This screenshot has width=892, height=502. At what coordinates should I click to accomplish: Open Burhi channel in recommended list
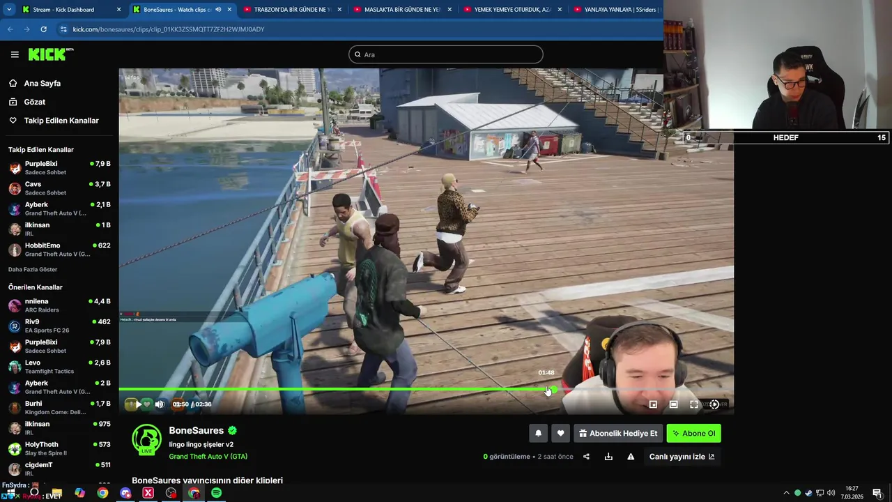tap(59, 408)
